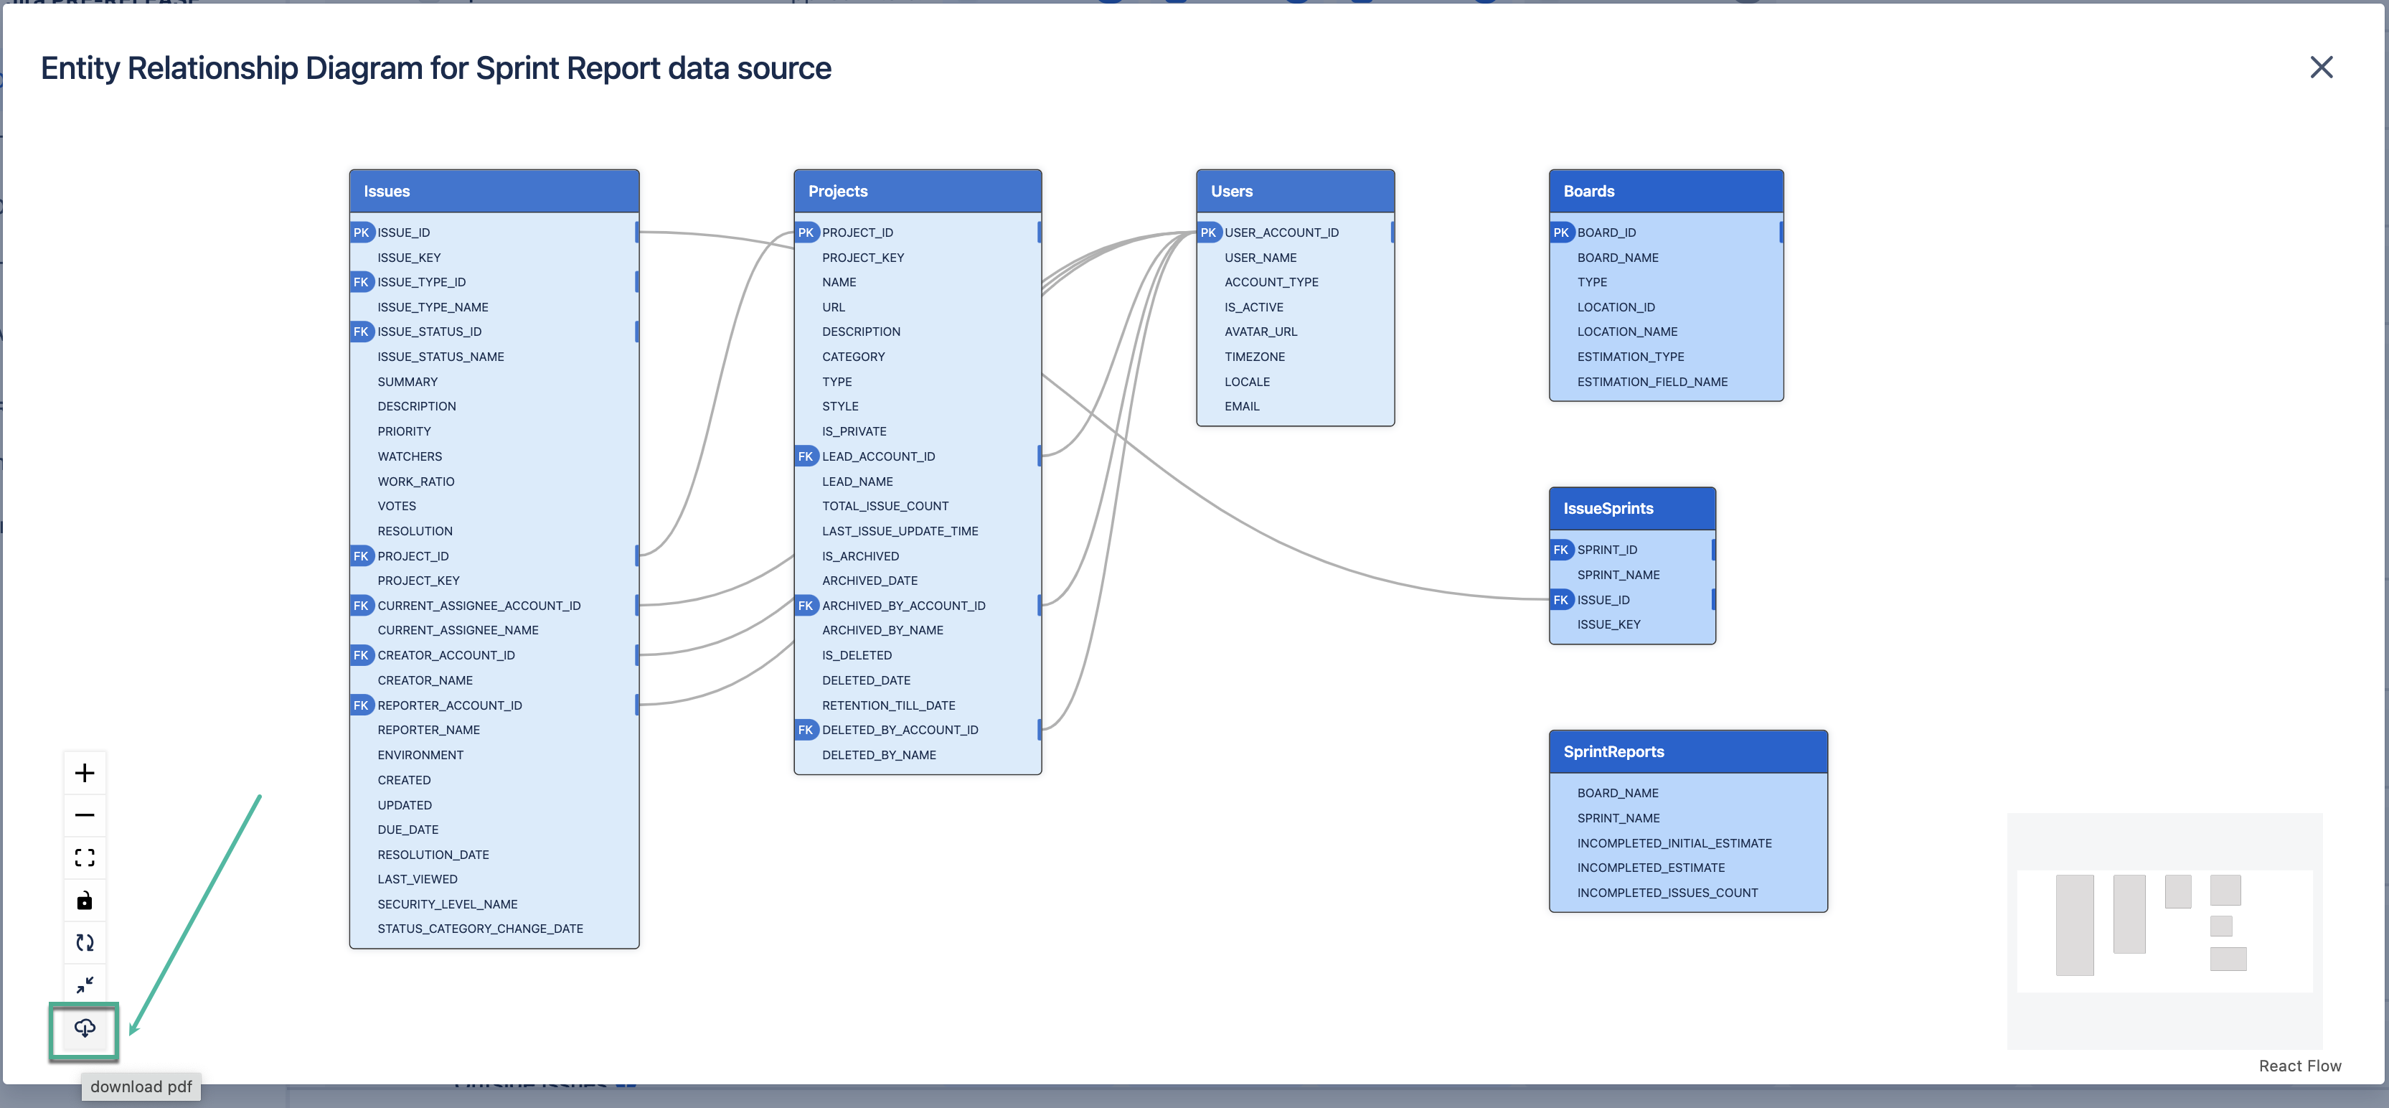Click the Boards table header
Viewport: 2389px width, 1108px height.
tap(1666, 191)
